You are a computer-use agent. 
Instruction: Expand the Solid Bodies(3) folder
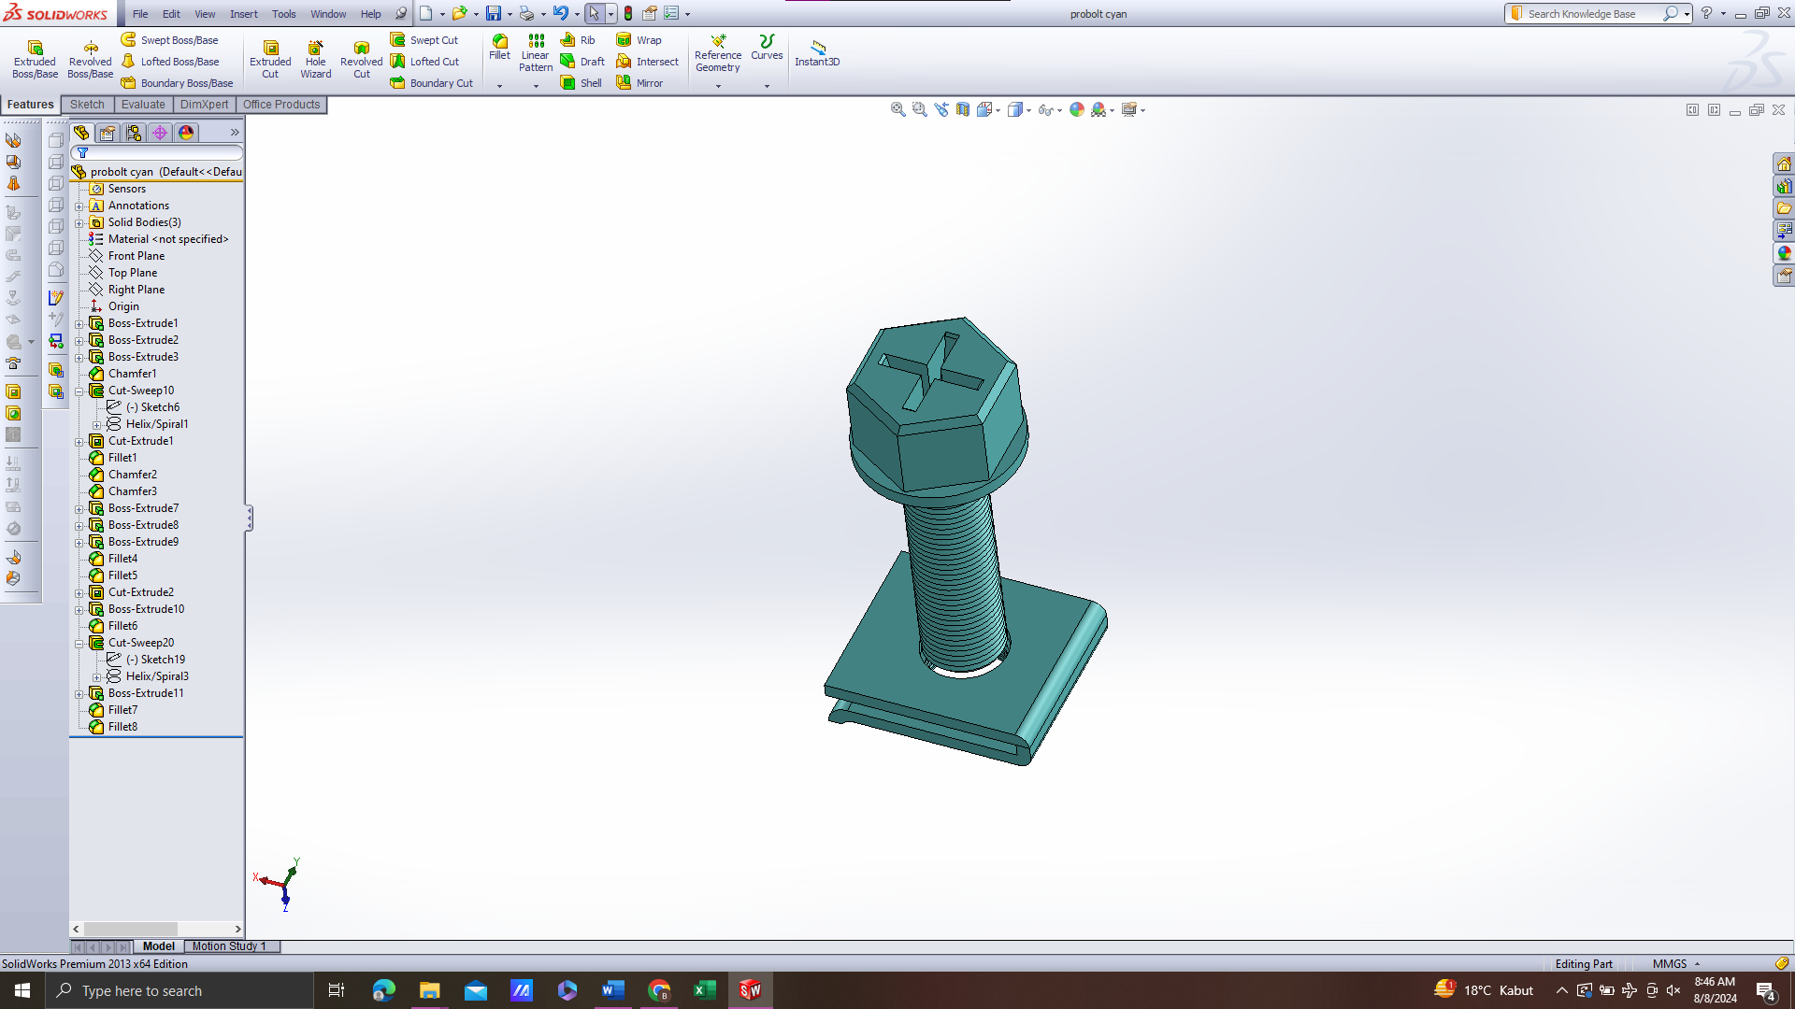tap(79, 223)
